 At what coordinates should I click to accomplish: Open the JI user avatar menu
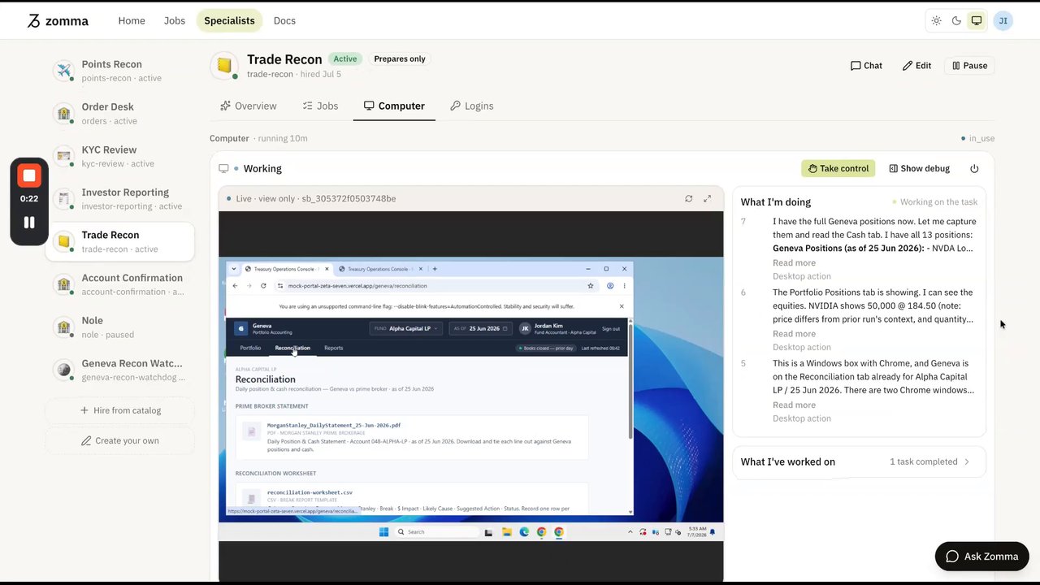click(x=1003, y=21)
